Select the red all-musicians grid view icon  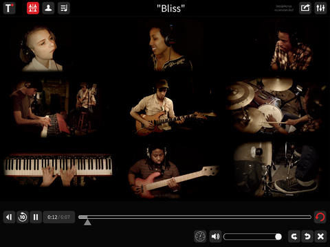click(33, 8)
